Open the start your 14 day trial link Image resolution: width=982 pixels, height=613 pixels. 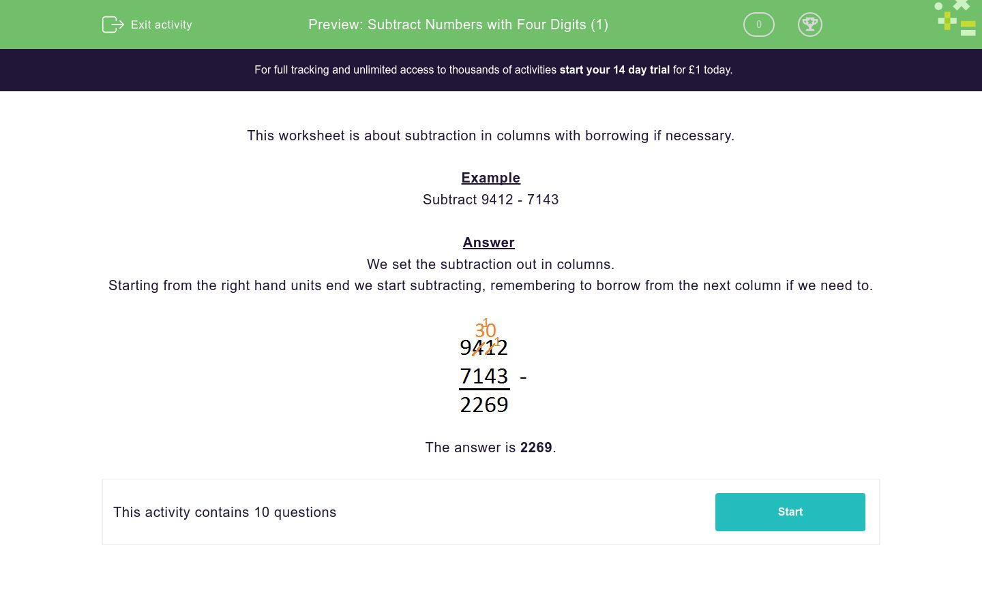614,69
